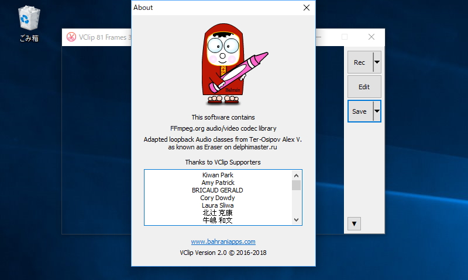Click the This software contains text

pyautogui.click(x=223, y=117)
